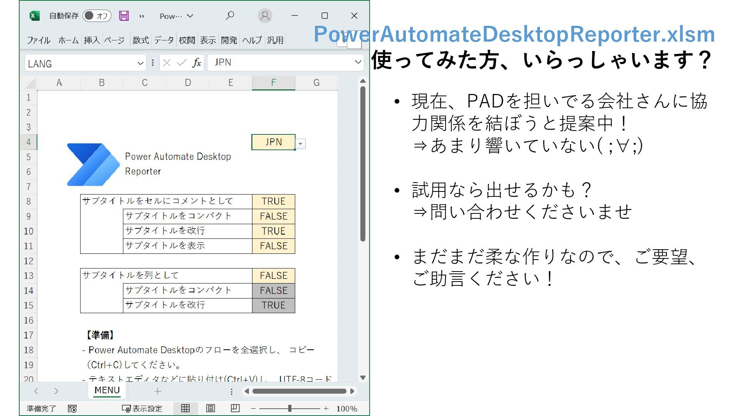
Task: Switch to normal grid view icon
Action: click(185, 408)
